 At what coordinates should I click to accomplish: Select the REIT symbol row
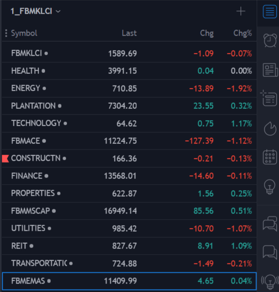pyautogui.click(x=129, y=246)
